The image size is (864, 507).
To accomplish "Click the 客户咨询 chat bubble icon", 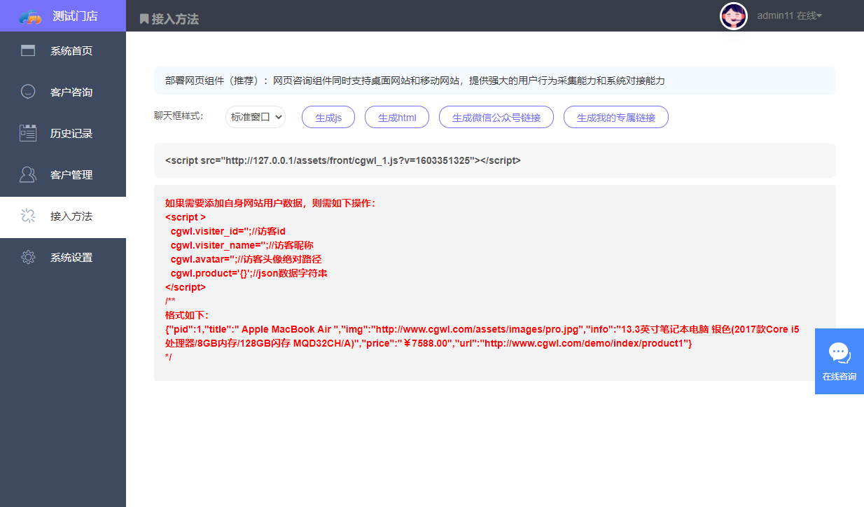I will tap(28, 92).
